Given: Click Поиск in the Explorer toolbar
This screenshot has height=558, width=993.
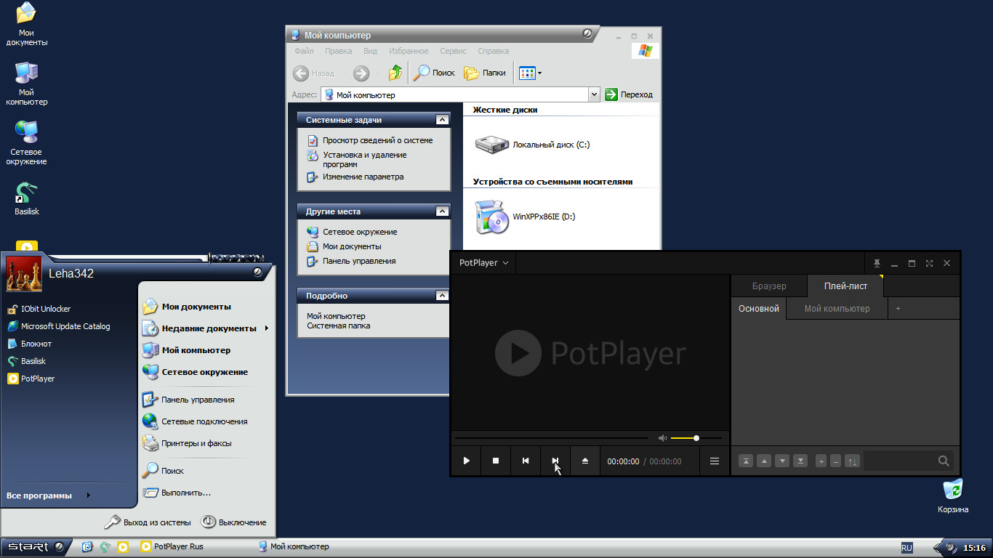Looking at the screenshot, I should (x=434, y=73).
